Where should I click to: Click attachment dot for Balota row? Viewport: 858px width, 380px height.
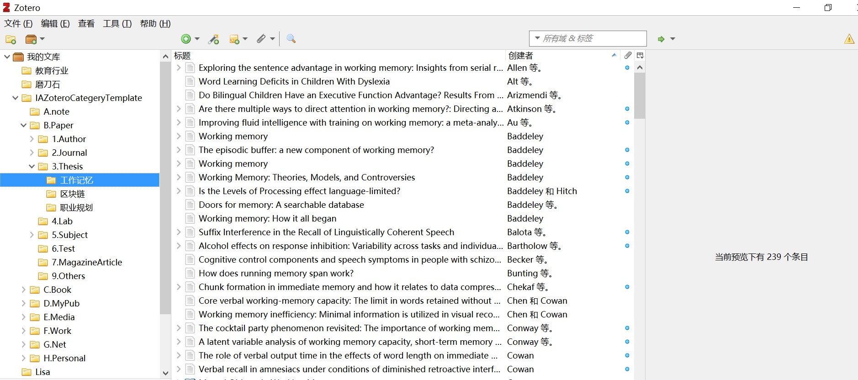pyautogui.click(x=627, y=232)
